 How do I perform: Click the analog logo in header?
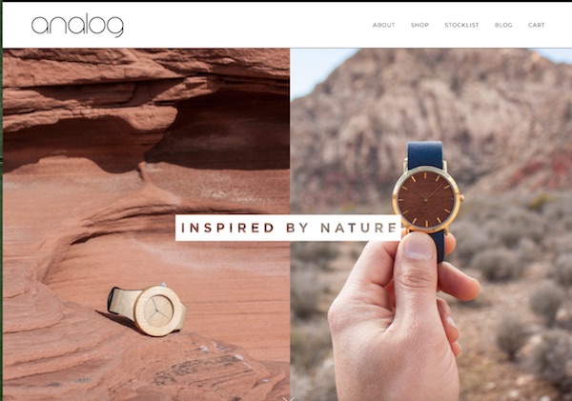pos(77,25)
